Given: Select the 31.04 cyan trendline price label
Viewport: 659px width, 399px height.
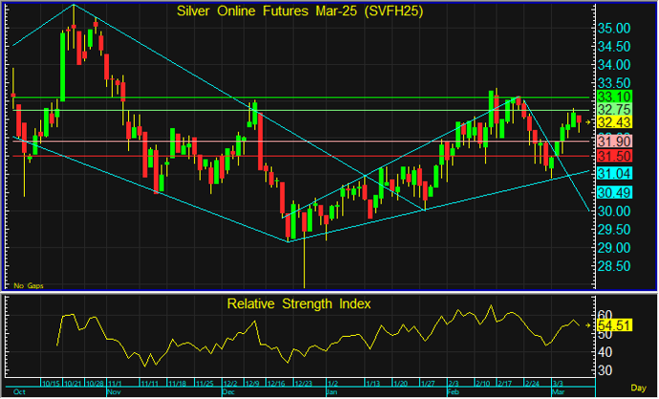Looking at the screenshot, I should tap(614, 174).
